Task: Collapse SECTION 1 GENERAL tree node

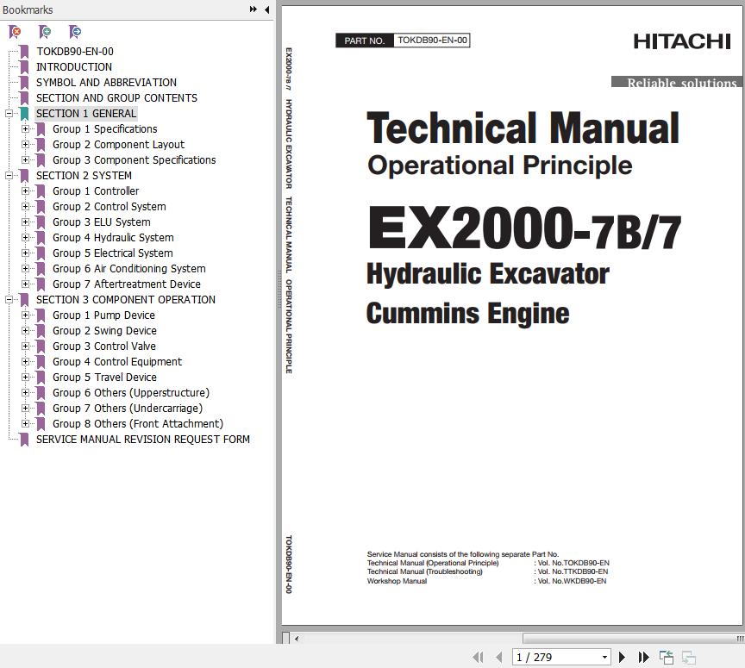Action: click(x=9, y=114)
